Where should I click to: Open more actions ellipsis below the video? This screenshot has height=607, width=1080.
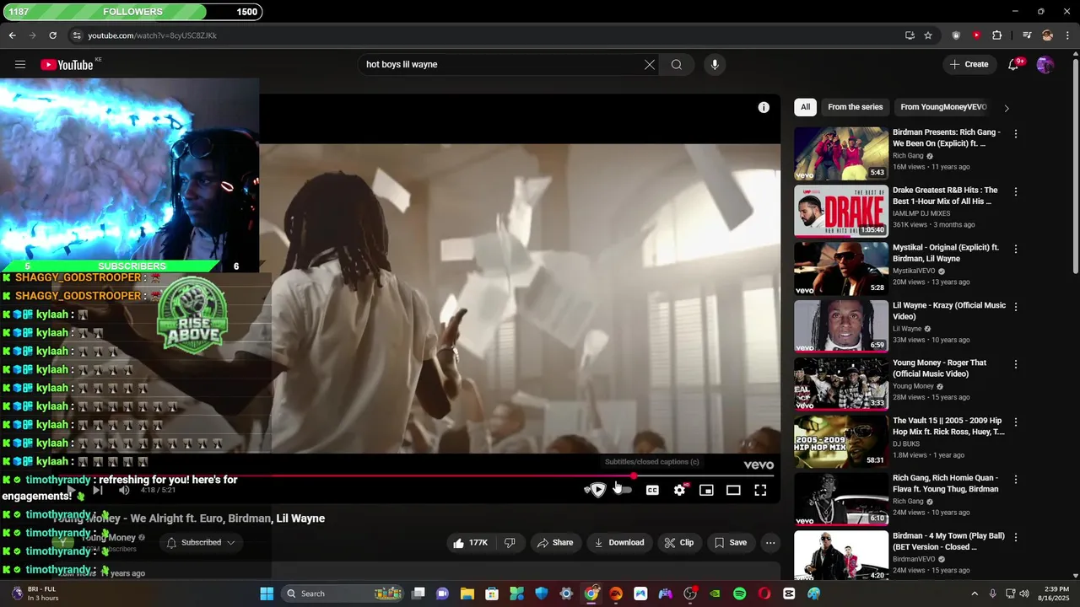(770, 543)
